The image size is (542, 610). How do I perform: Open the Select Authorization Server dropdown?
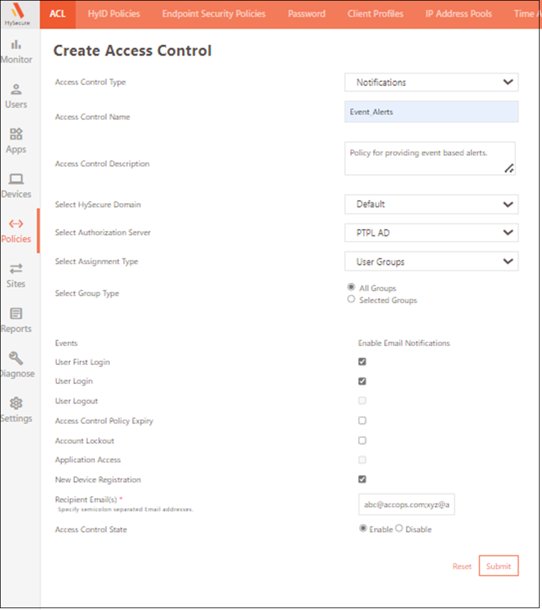[431, 233]
